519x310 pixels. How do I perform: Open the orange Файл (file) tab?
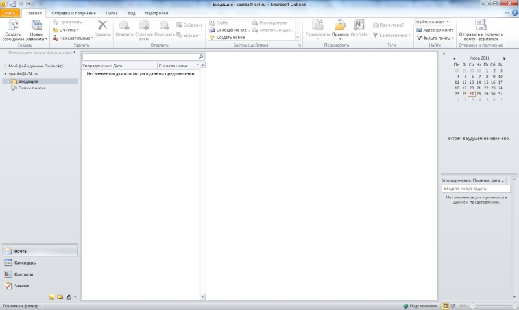pyautogui.click(x=11, y=13)
